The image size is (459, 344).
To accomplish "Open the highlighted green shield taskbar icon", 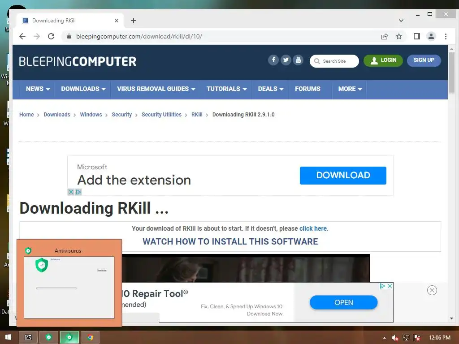I will (x=69, y=337).
